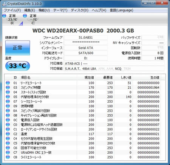Viewport: 170px width, 165px height.
Task: Open the ディスク(D) menu
Action: pos(80,10)
